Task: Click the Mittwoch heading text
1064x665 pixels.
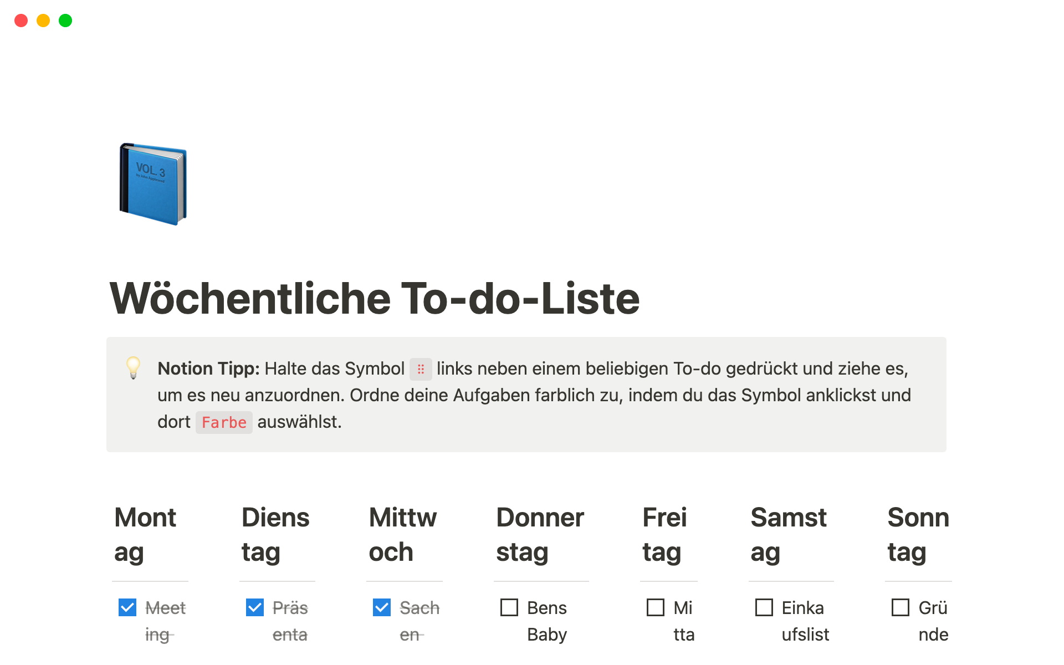Action: pyautogui.click(x=403, y=534)
